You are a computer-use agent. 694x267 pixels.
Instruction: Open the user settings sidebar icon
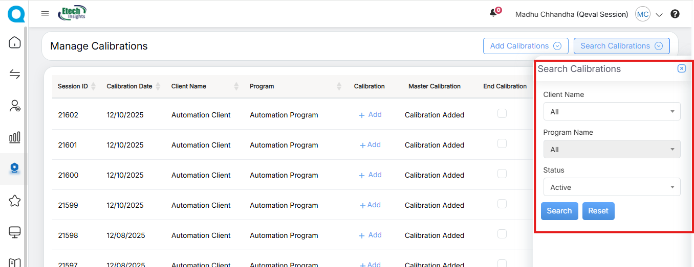15,106
